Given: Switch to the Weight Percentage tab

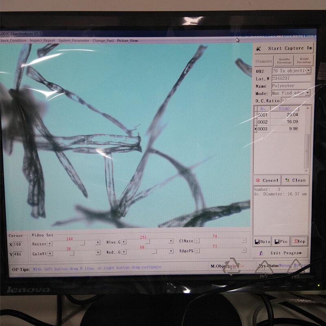Looking at the screenshot, I should tap(304, 61).
